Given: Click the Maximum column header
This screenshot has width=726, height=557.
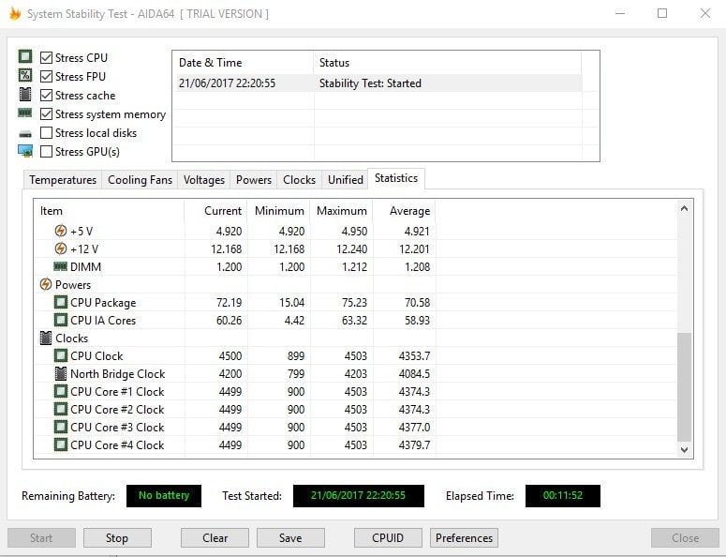Looking at the screenshot, I should coord(342,211).
